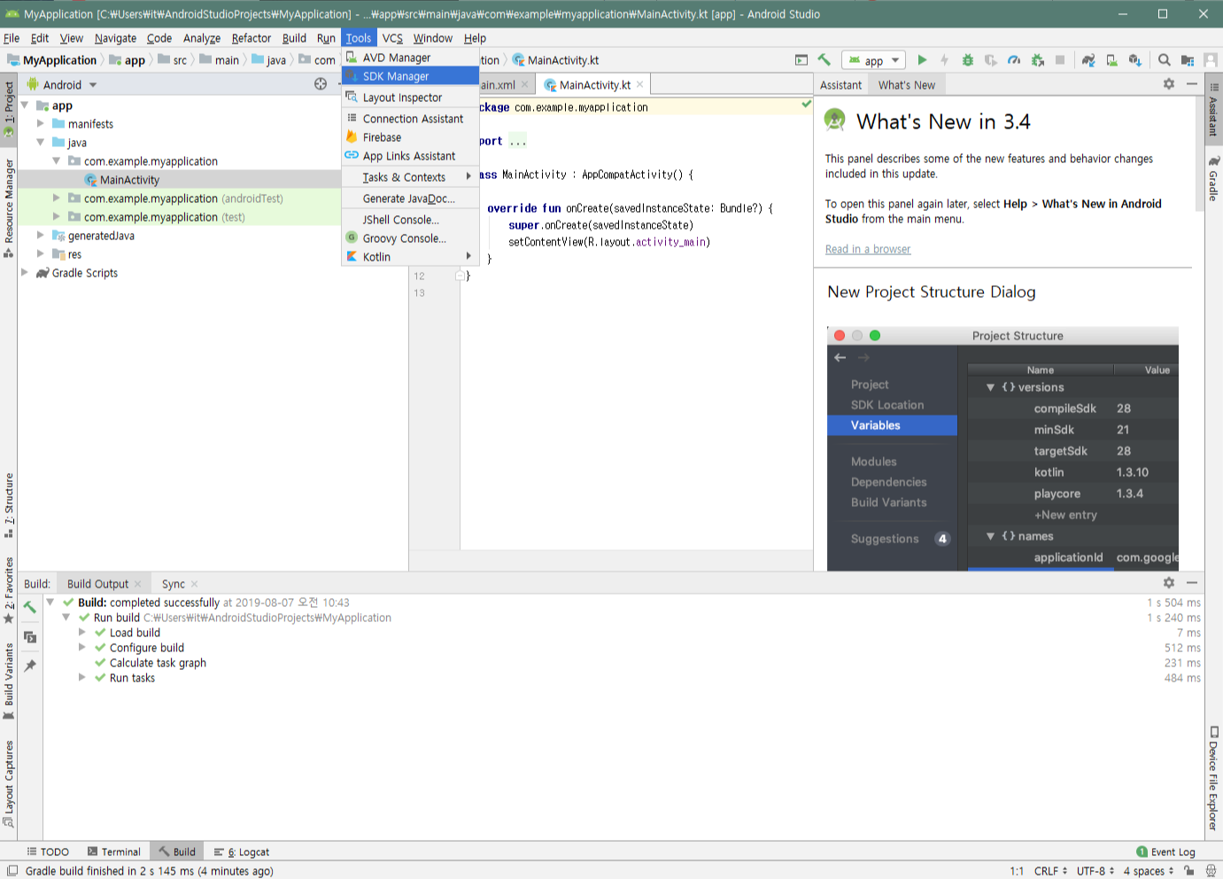Click the run/debug configurations window icon
This screenshot has height=879, width=1223.
[801, 60]
